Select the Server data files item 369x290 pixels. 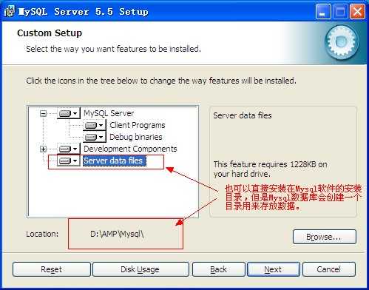[115, 161]
